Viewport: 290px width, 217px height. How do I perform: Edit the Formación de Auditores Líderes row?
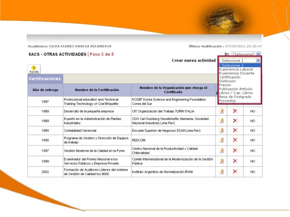[221, 172]
